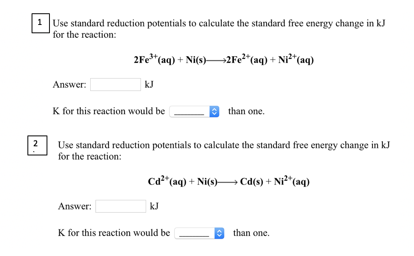The width and height of the screenshot is (414, 256).
Task: Click the text 'than one' in question 1
Action: [246, 111]
